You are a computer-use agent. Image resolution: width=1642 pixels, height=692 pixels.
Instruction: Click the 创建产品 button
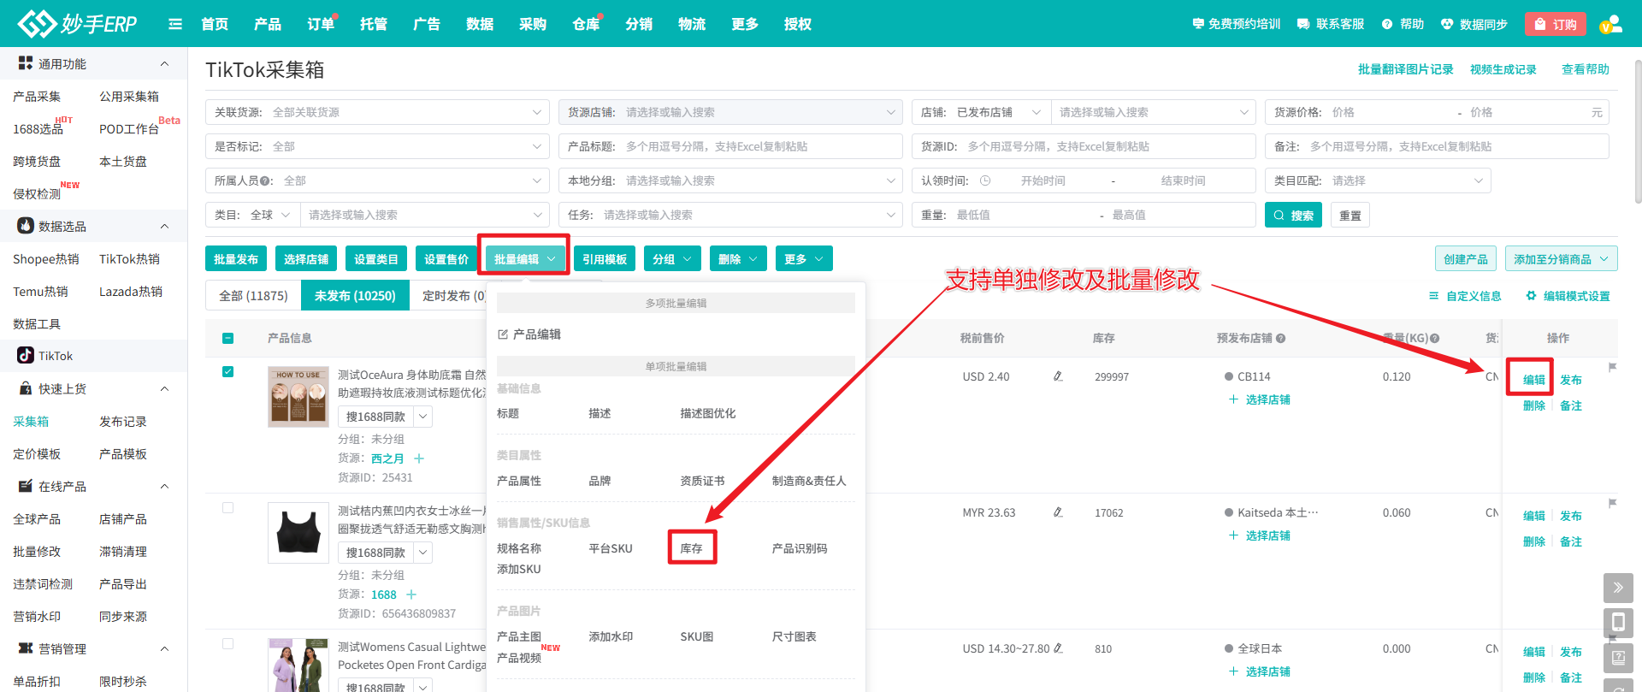click(x=1466, y=258)
